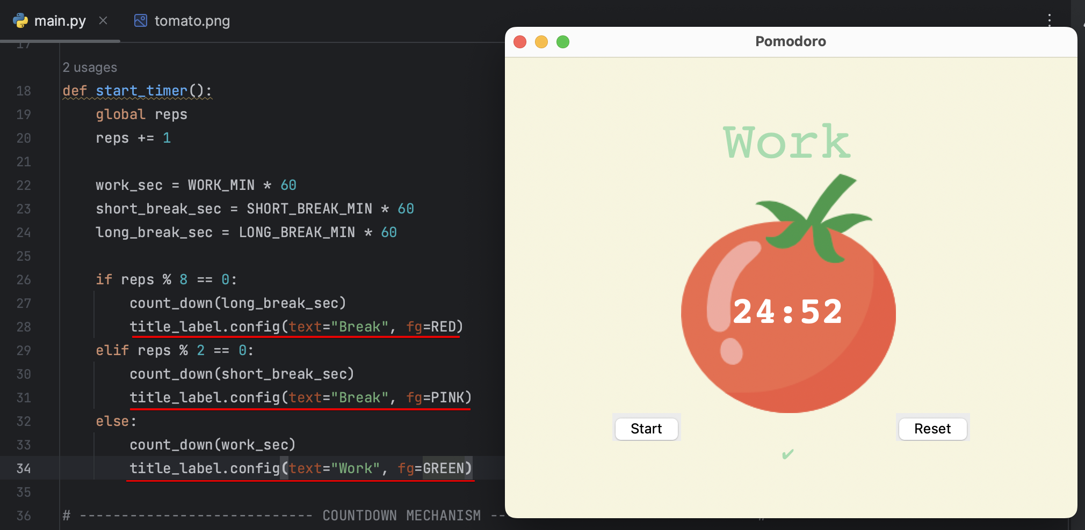Click the COUNTDOWN MECHANISM comment line
The image size is (1085, 530).
(x=284, y=516)
